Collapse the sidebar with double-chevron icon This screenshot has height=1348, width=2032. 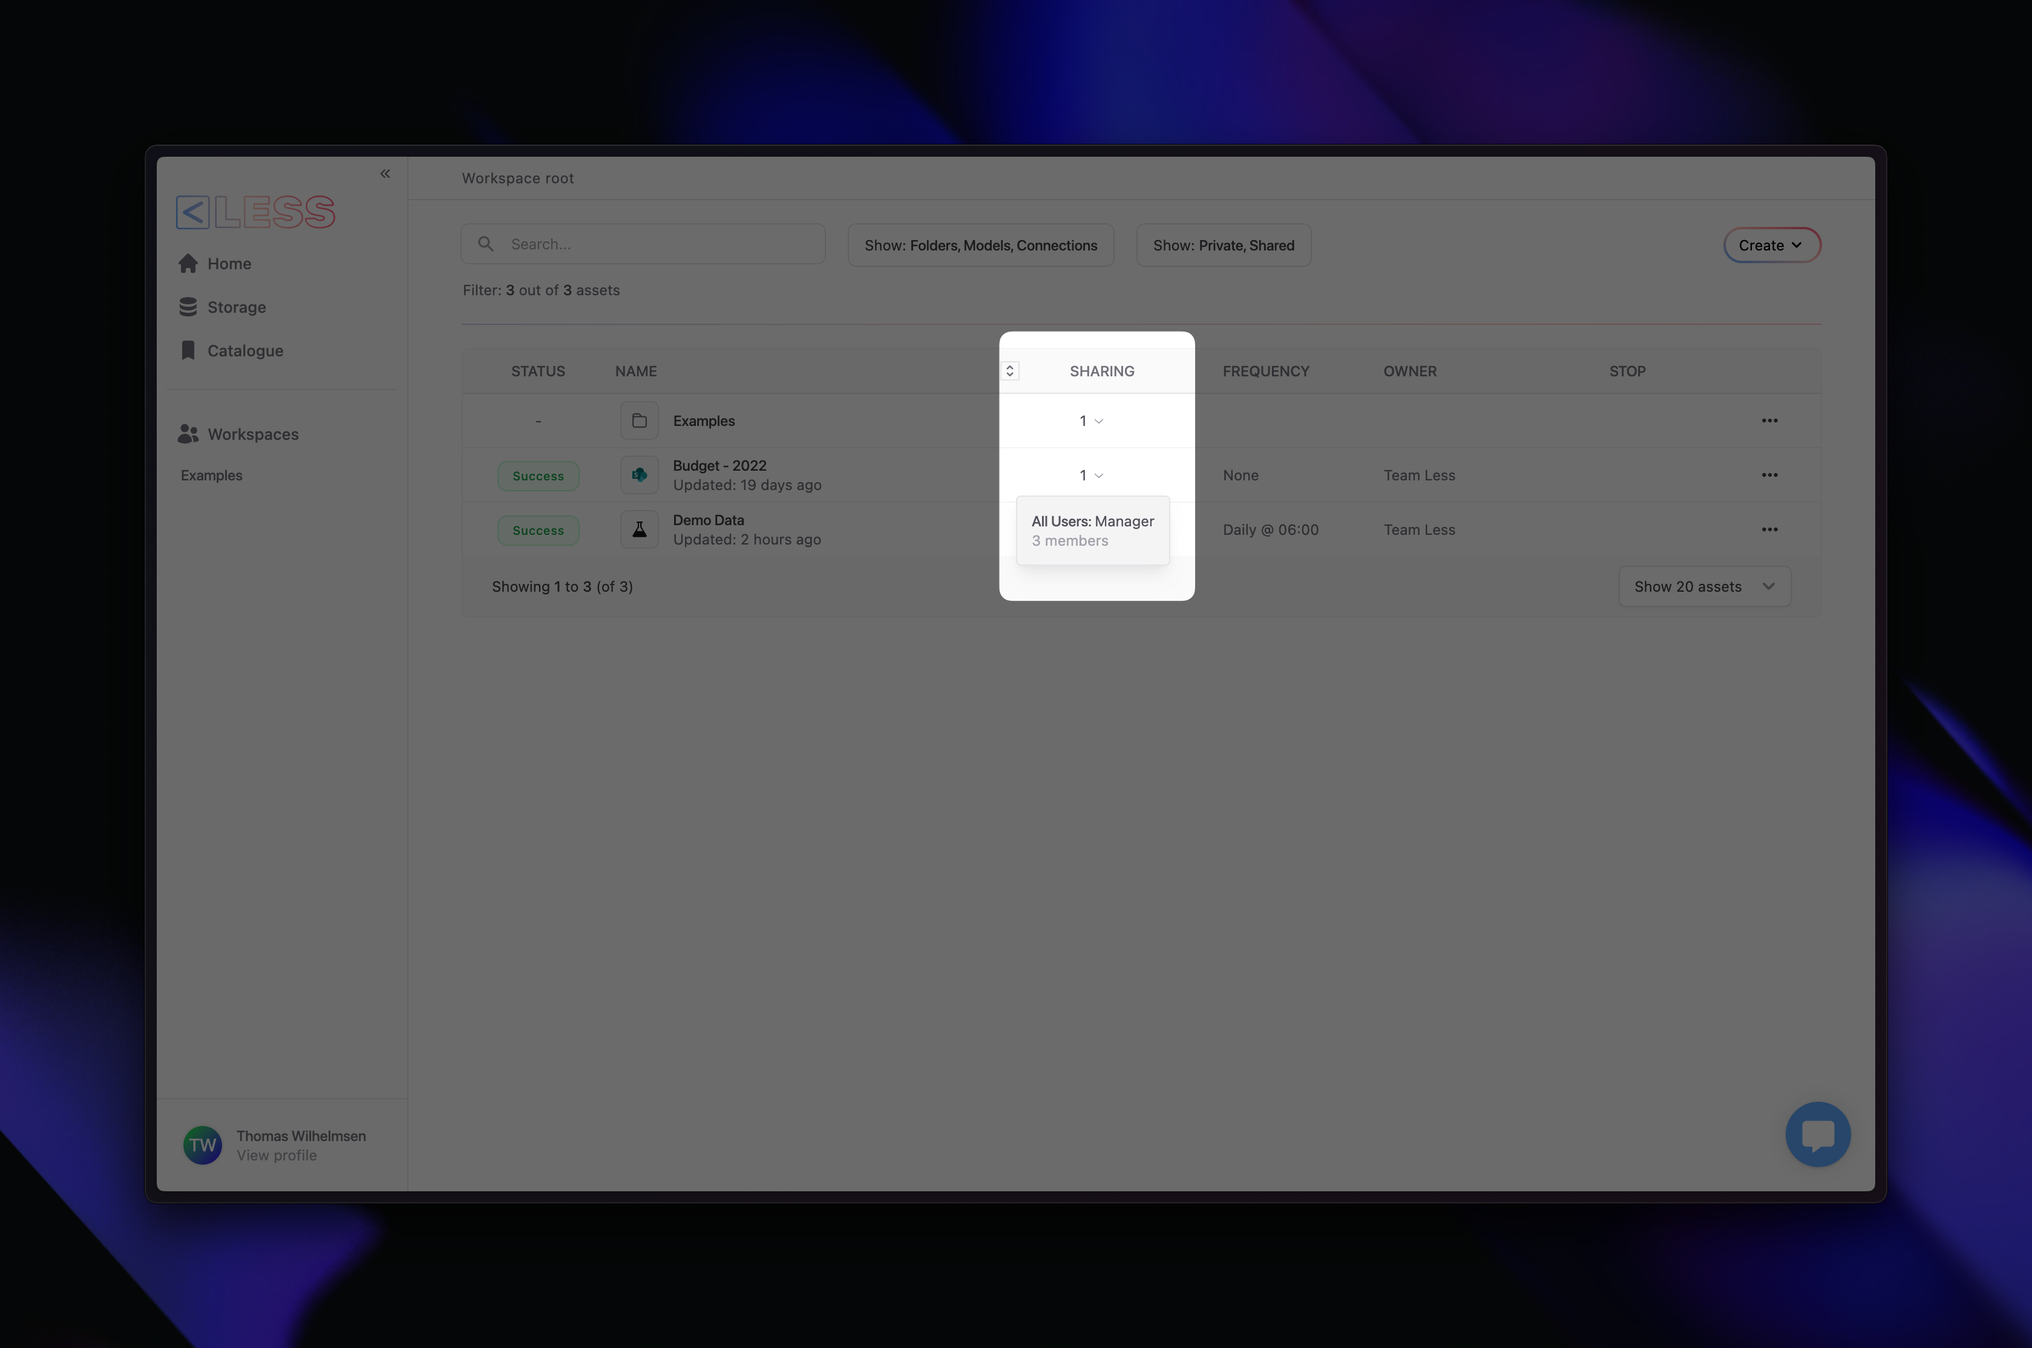coord(385,174)
